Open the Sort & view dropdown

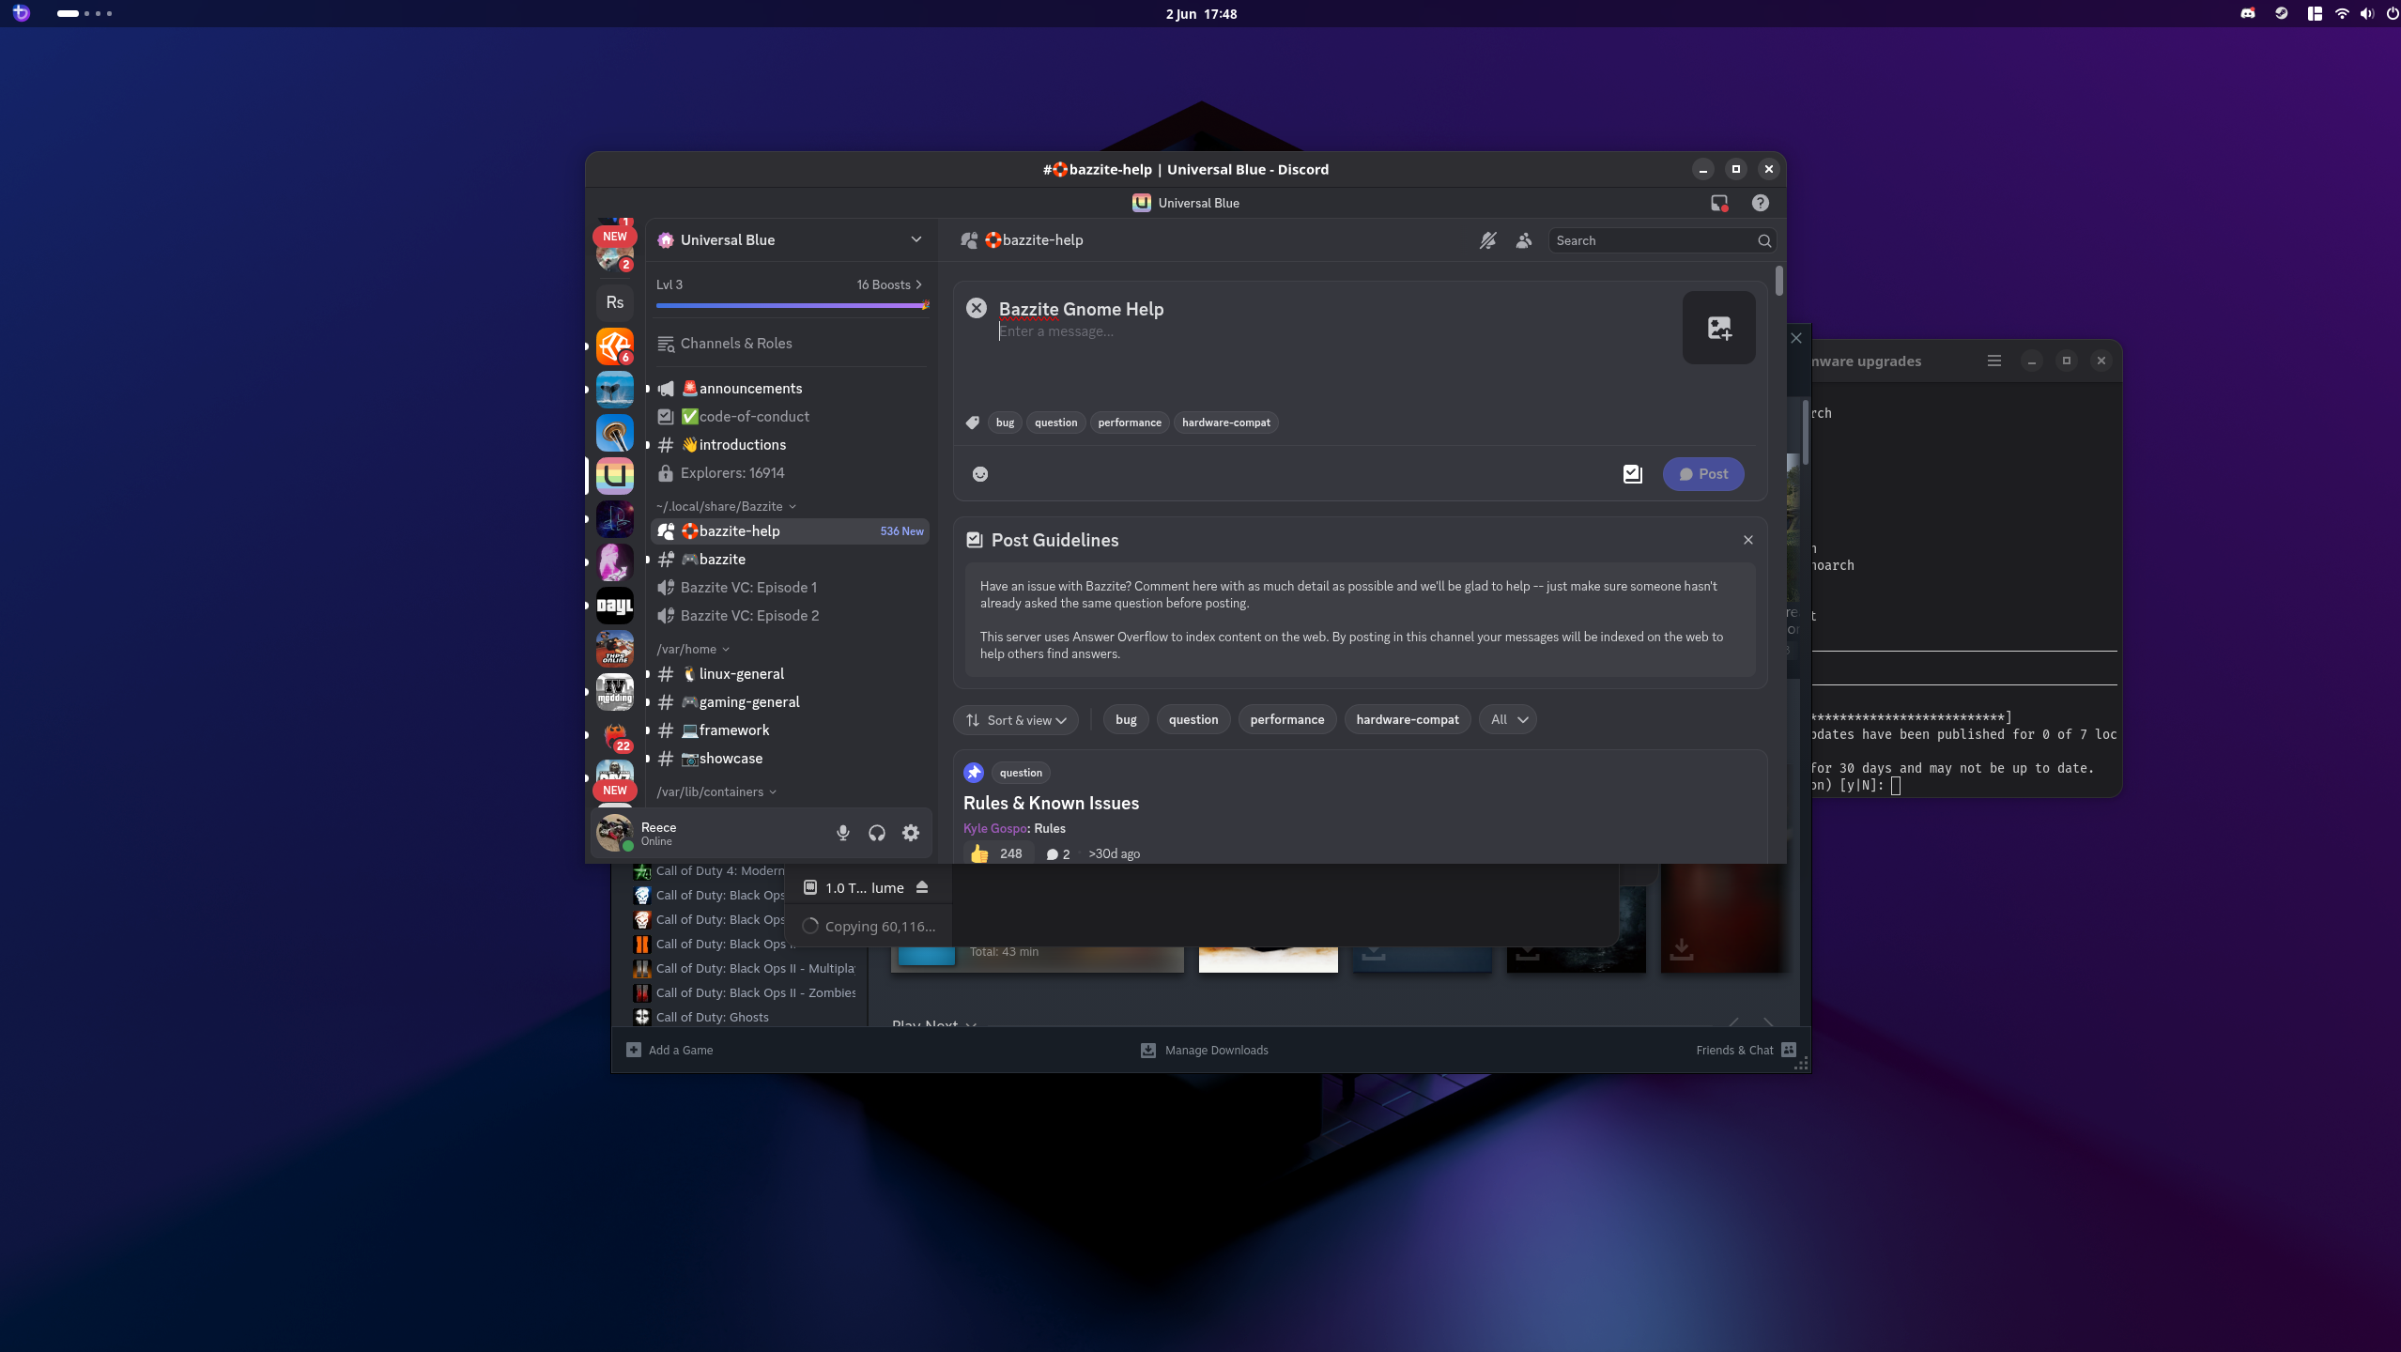(x=1015, y=719)
